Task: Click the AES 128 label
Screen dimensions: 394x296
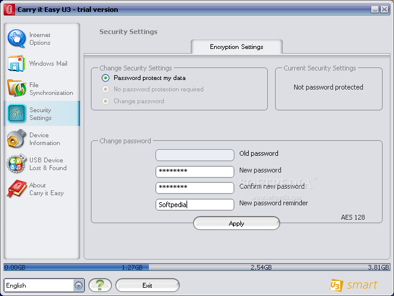Action: pos(353,217)
